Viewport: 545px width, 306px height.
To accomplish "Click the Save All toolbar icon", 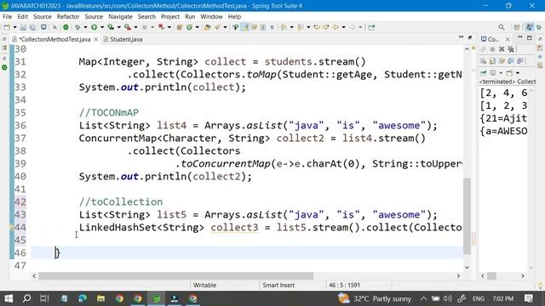I will 32,27.
